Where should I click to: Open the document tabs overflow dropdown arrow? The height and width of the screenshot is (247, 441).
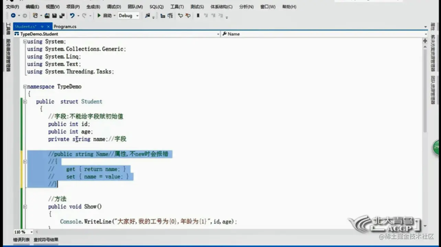coord(426,26)
